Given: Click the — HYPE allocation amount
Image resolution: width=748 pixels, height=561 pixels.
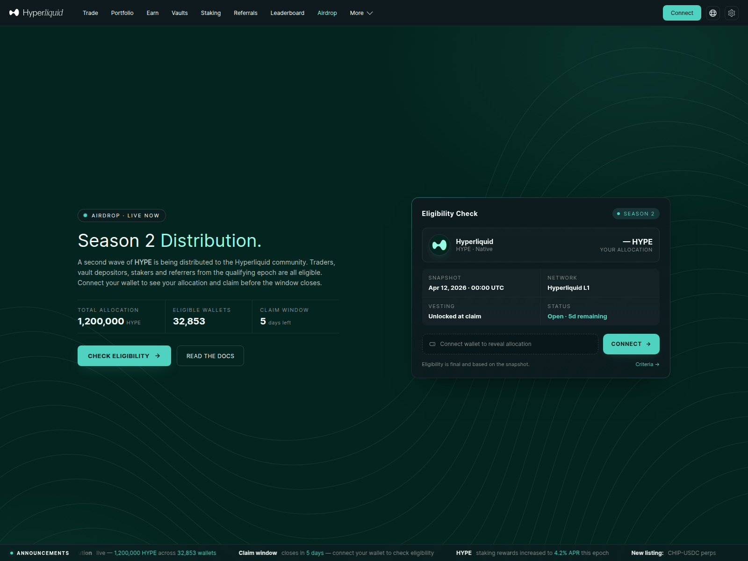Looking at the screenshot, I should (x=638, y=242).
